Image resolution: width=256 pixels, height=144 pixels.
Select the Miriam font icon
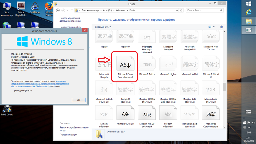point(104,113)
